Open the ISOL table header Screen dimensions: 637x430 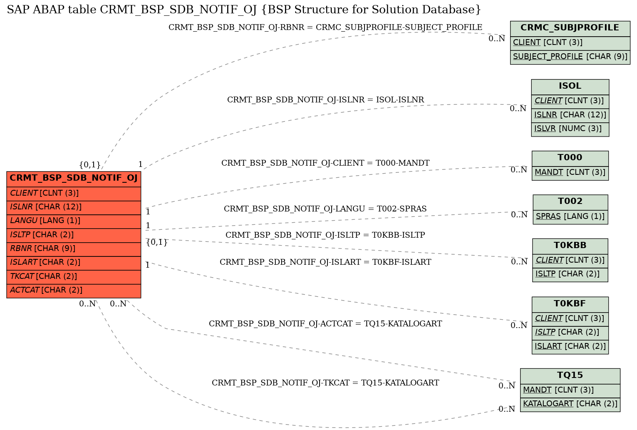pos(570,87)
